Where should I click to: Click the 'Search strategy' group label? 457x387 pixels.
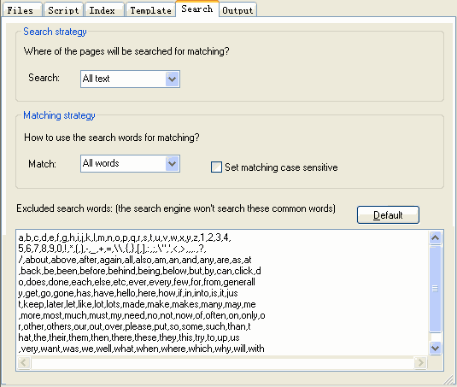55,32
